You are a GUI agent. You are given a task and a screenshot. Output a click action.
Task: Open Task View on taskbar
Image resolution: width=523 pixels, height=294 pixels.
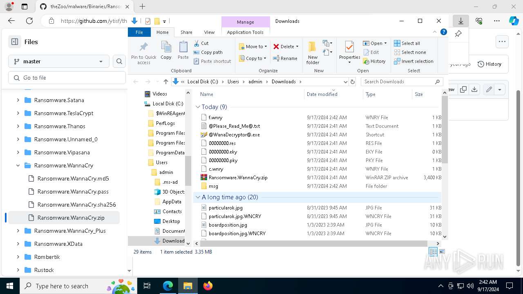148,286
